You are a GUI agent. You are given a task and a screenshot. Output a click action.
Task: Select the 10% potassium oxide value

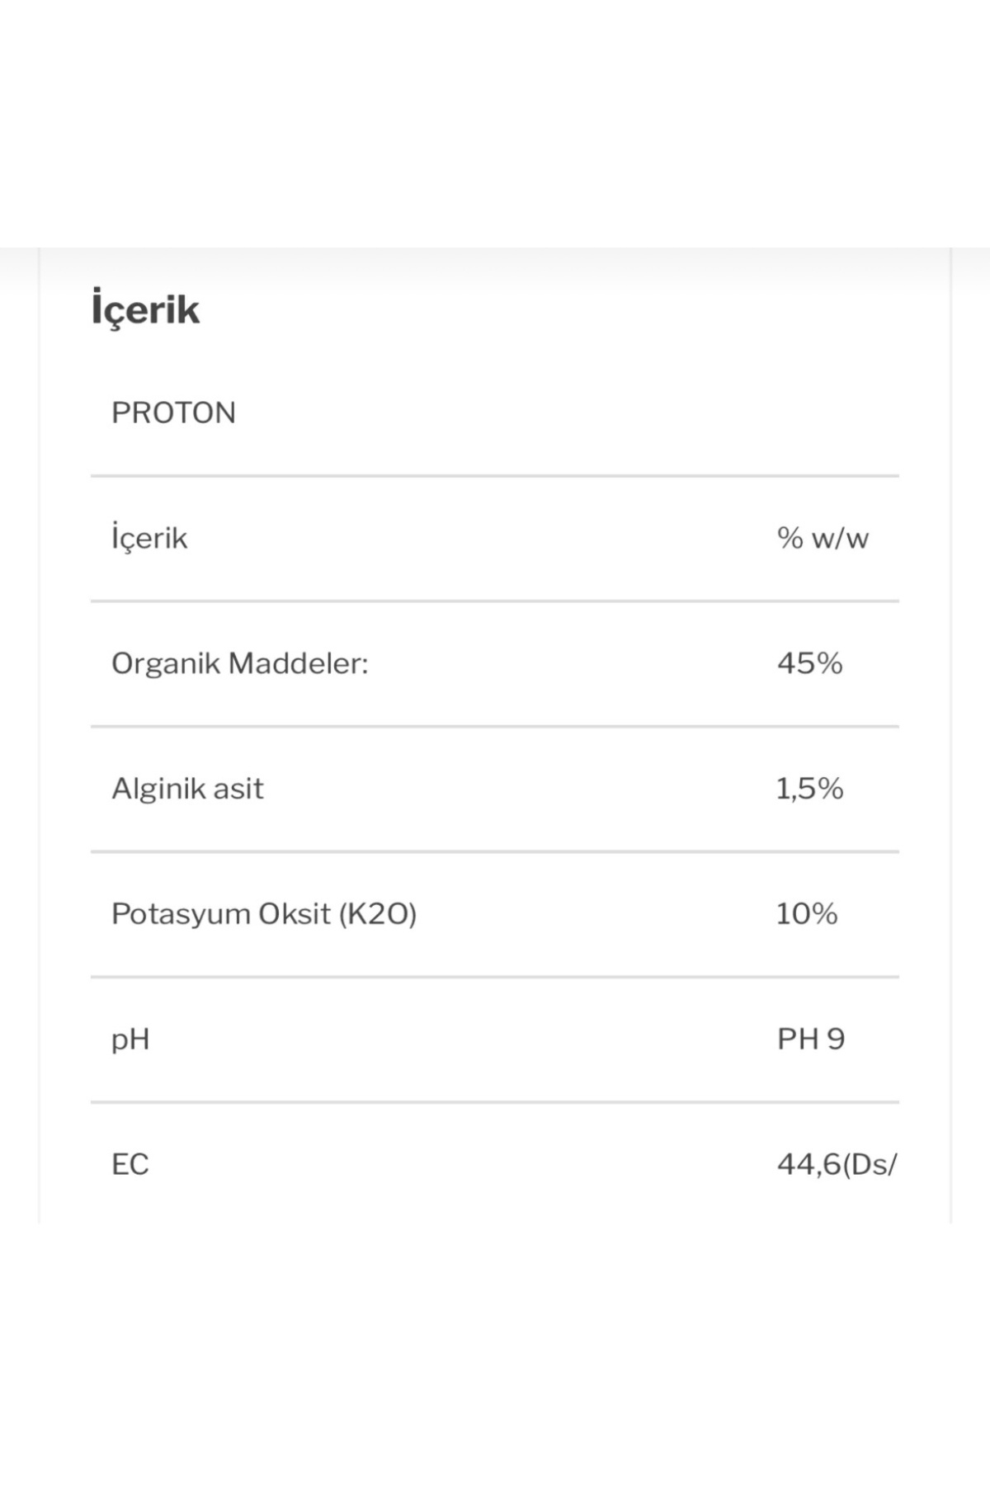[x=807, y=914]
